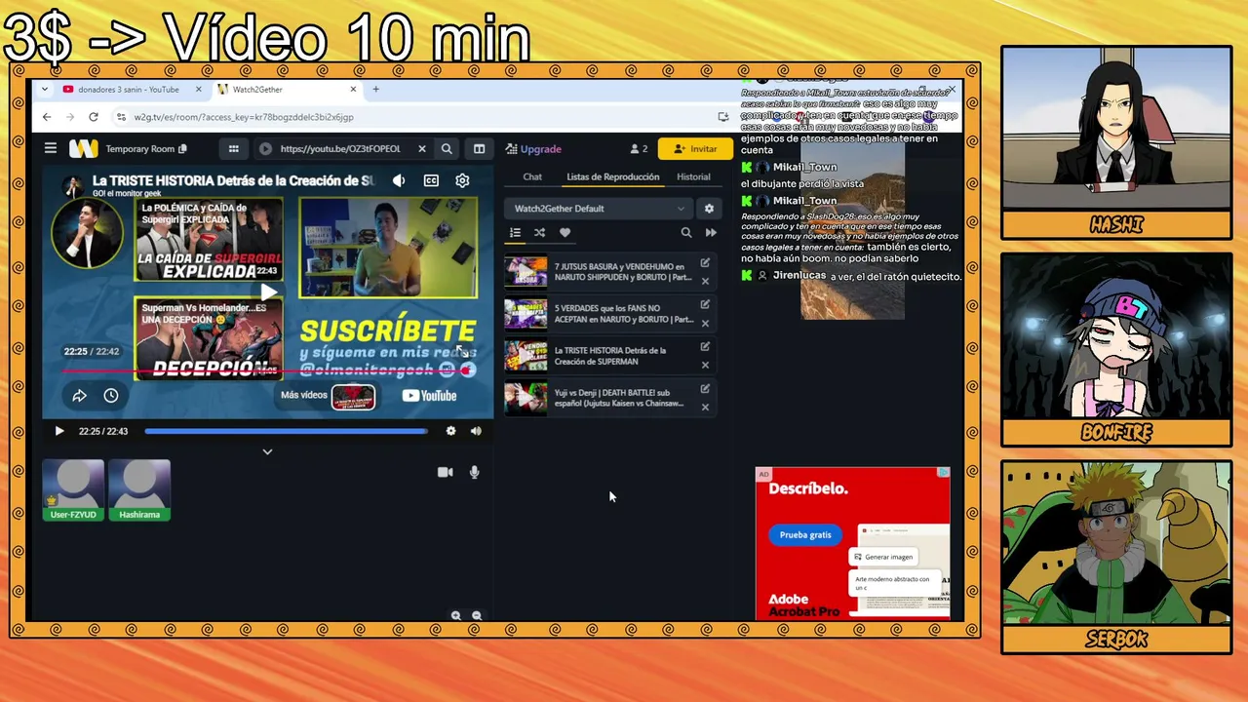Viewport: 1248px width, 702px height.
Task: Select the Hashirama participant tile
Action: [x=139, y=490]
